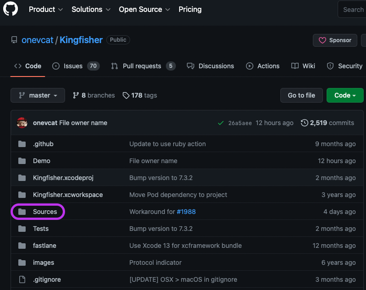Open the master branch selector dropdown

click(38, 95)
